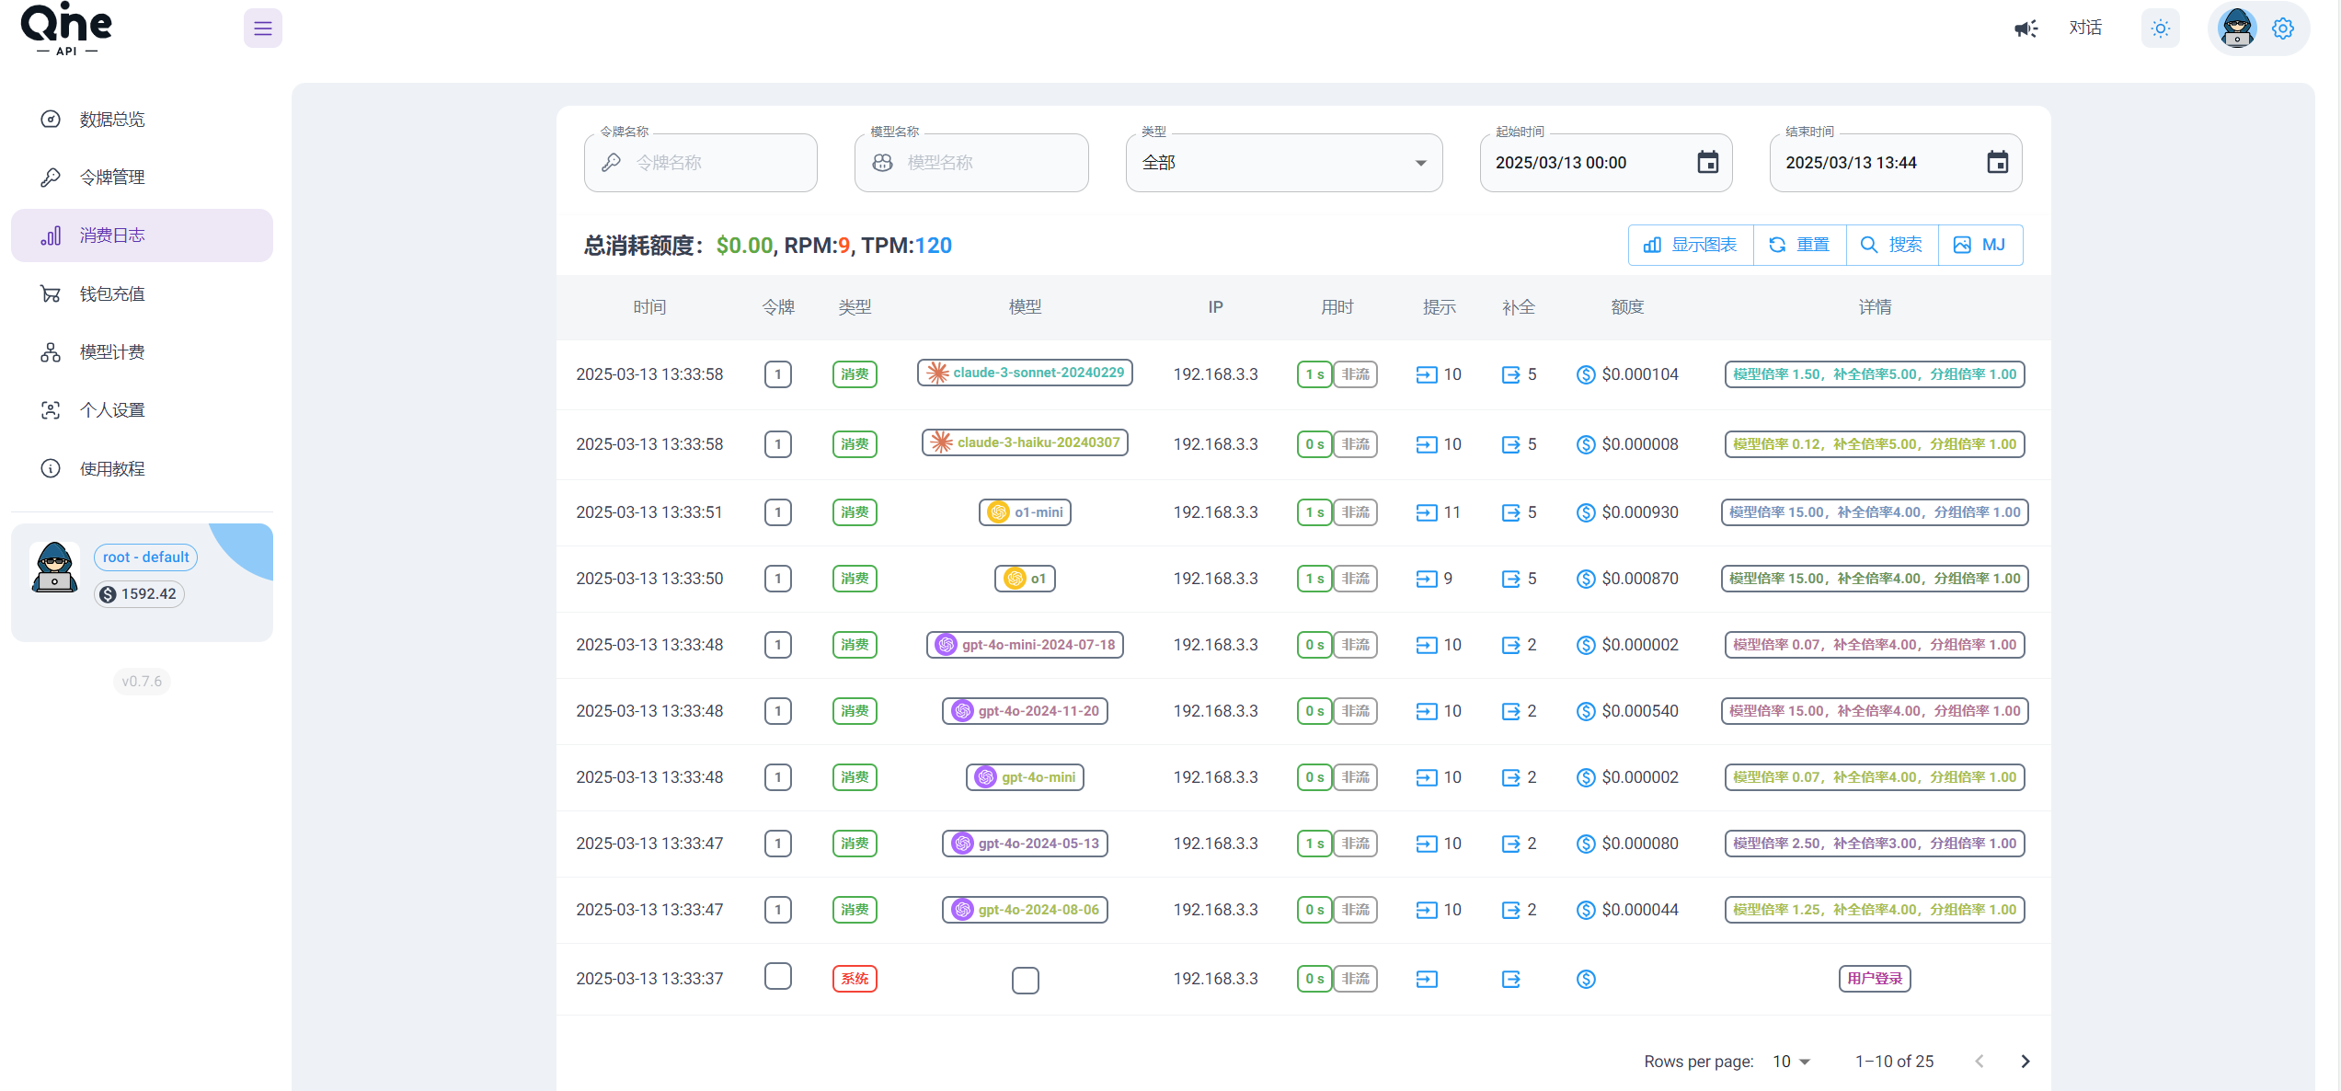Open the settings gear icon
This screenshot has width=2341, height=1091.
(2282, 29)
